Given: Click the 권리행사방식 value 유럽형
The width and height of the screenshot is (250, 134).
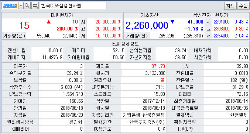Looking at the screenshot, I should [x=76, y=122].
